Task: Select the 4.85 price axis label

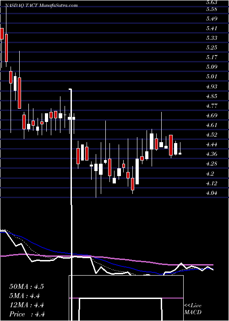Action: tap(212, 96)
